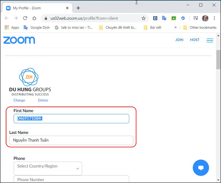Reload the Zoom profile page
Viewport: 221px width, 183px height.
(25, 18)
